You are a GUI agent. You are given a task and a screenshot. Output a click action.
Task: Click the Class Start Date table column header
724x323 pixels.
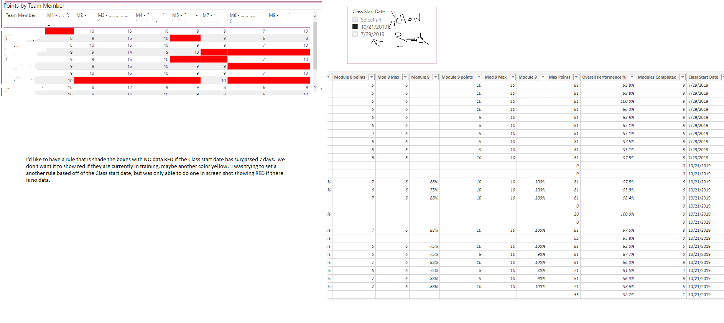click(x=703, y=77)
